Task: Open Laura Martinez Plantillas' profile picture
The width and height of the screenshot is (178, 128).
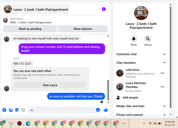Action: pos(120,87)
